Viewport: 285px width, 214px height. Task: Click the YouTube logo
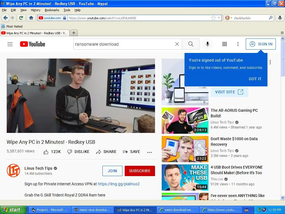click(x=33, y=44)
